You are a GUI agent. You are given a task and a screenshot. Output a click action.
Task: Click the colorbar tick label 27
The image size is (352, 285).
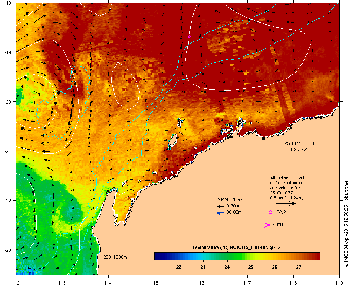click(x=298, y=267)
